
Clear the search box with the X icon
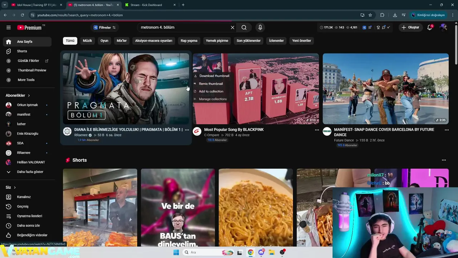pos(233,27)
